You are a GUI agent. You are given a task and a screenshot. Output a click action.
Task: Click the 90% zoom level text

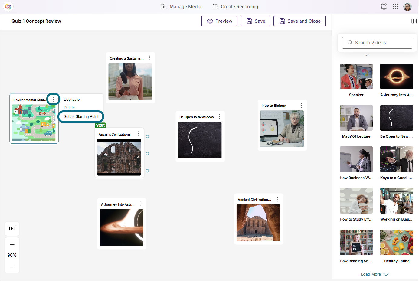[12, 255]
